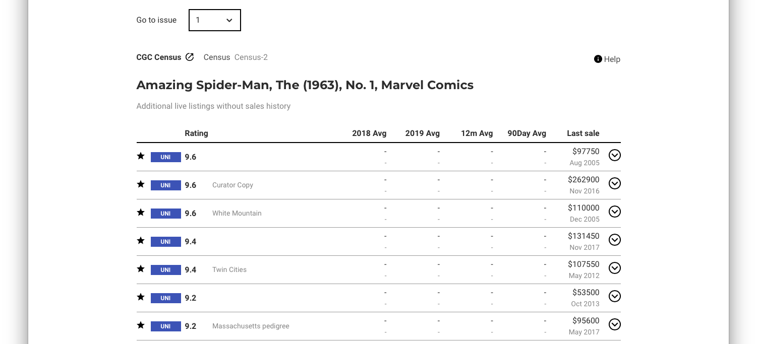
Task: Open the CGC Census link
Action: click(159, 57)
